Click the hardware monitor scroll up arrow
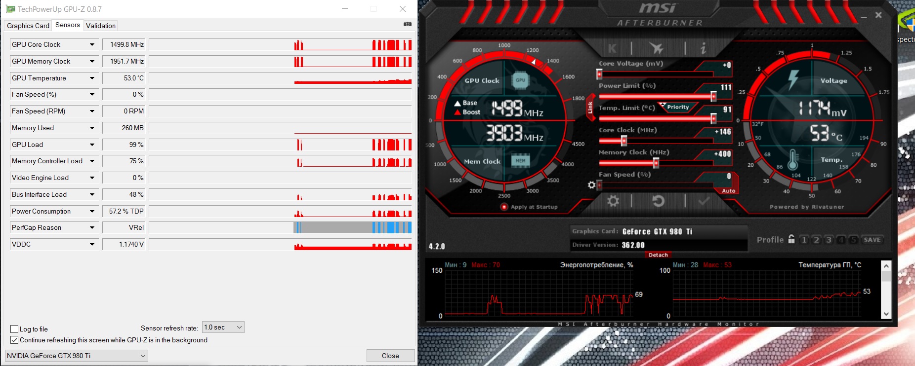Image resolution: width=915 pixels, height=366 pixels. pos(886,266)
